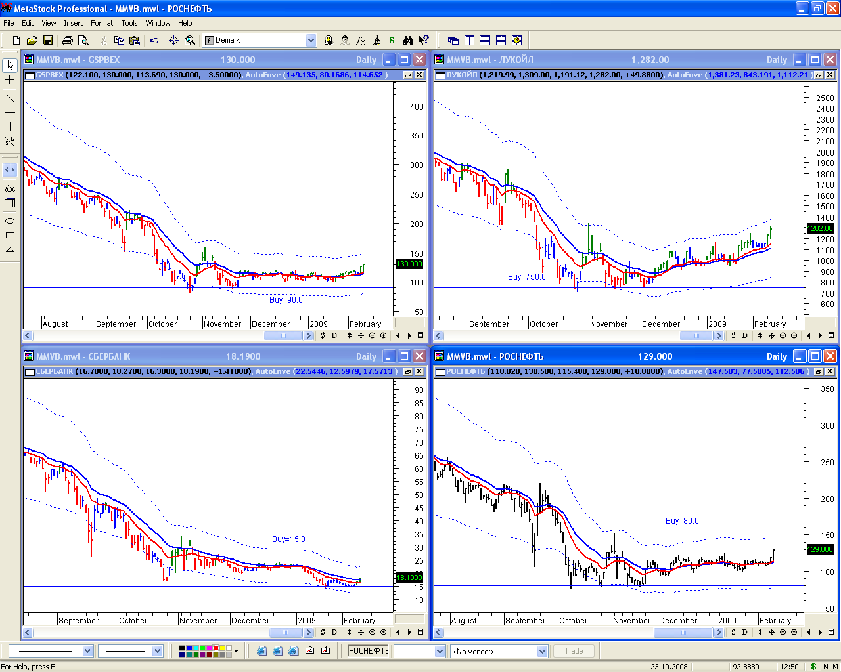Open the Format menu
The width and height of the screenshot is (841, 672).
tap(102, 23)
